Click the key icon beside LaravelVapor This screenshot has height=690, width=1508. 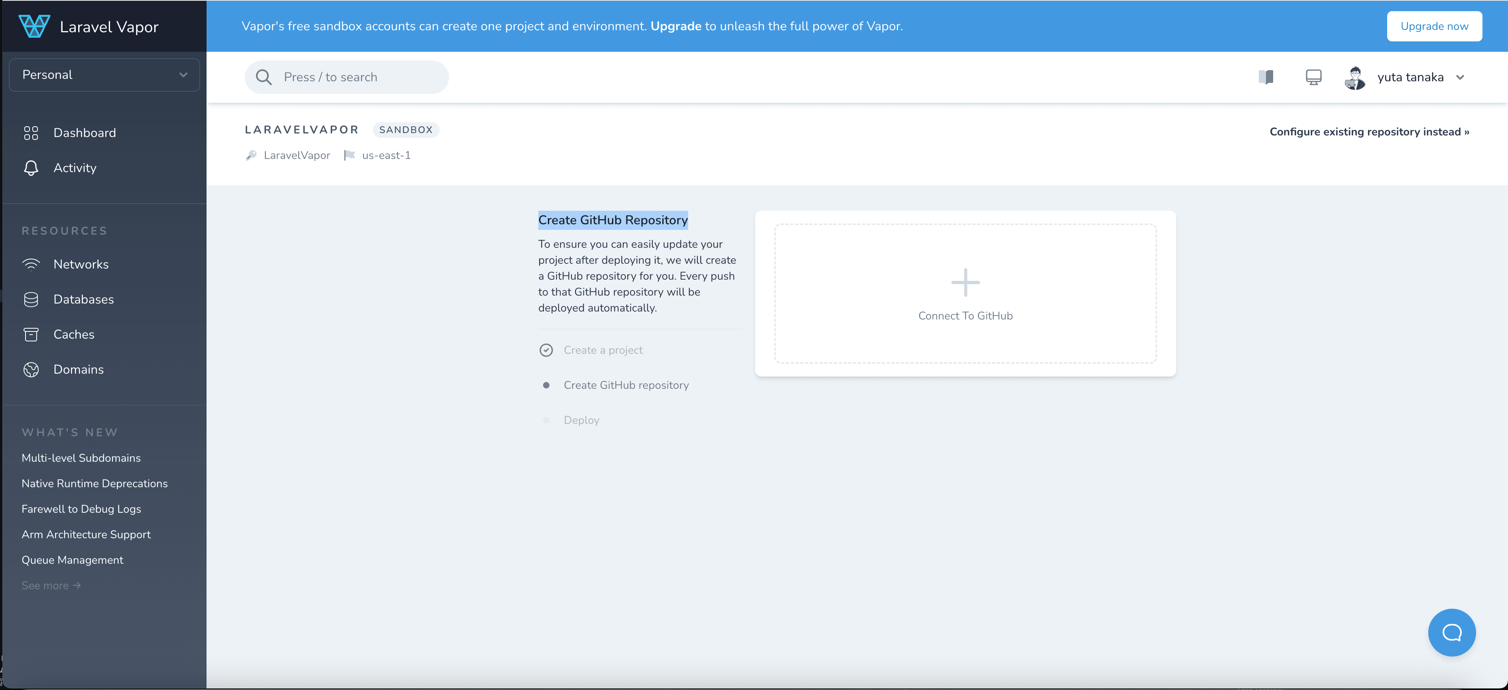[x=251, y=155]
